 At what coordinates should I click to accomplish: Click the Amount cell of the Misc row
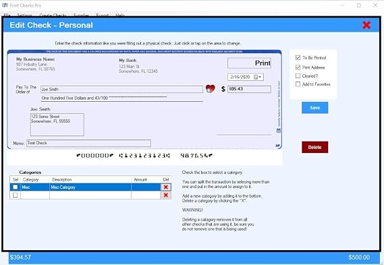[146, 187]
